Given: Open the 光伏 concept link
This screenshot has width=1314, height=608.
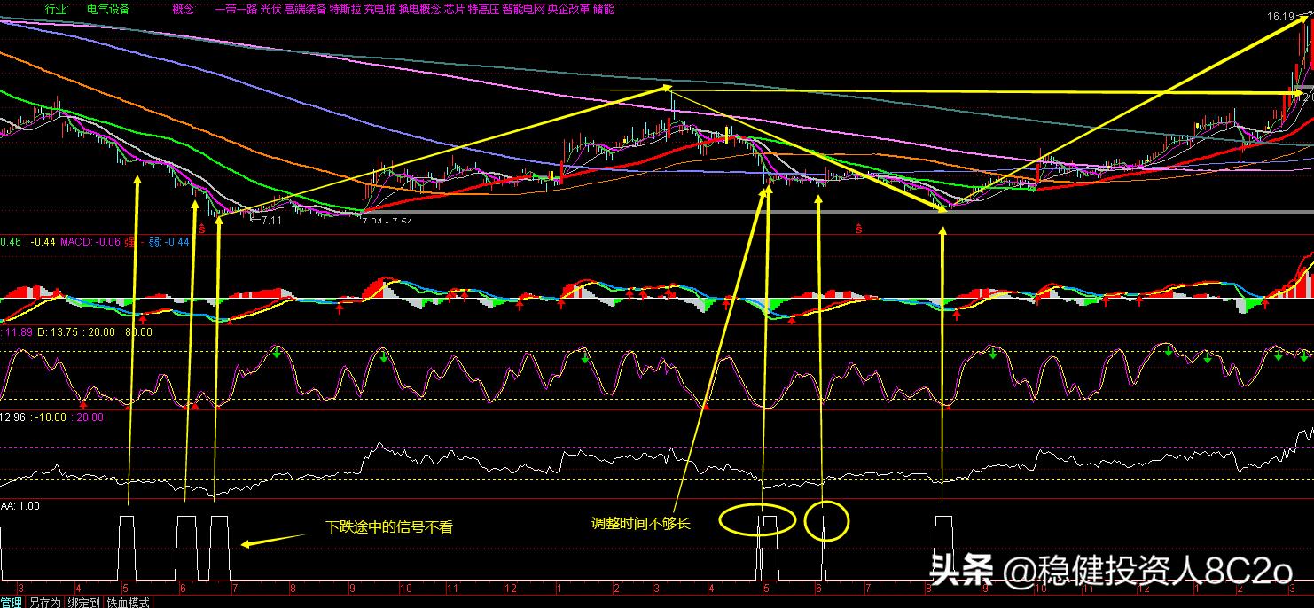Looking at the screenshot, I should tap(270, 9).
